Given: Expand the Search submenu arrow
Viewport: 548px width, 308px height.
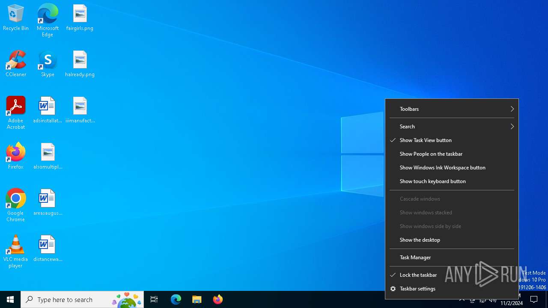Looking at the screenshot, I should point(512,127).
